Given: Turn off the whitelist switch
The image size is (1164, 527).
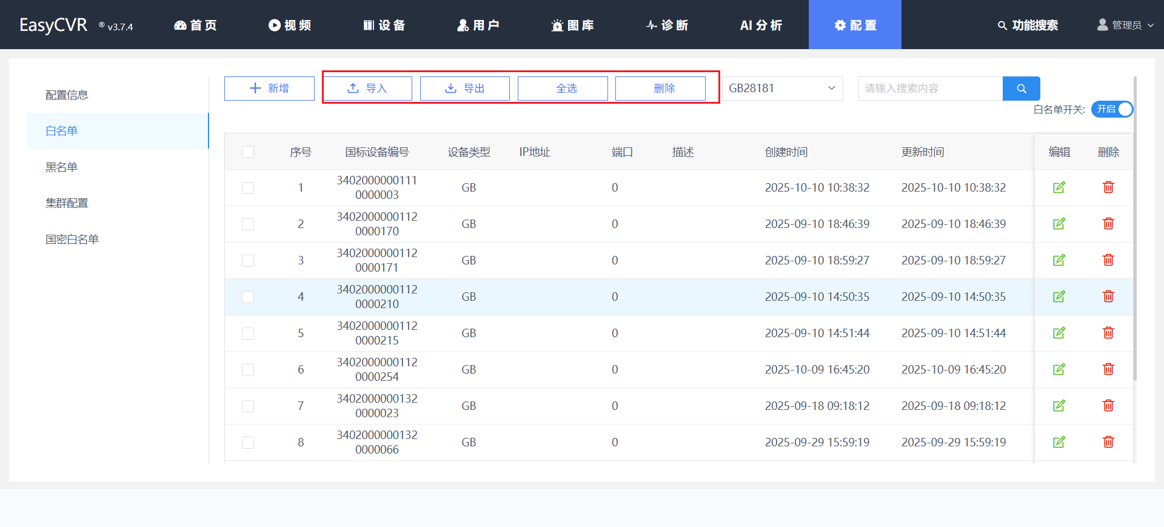Looking at the screenshot, I should 1112,109.
